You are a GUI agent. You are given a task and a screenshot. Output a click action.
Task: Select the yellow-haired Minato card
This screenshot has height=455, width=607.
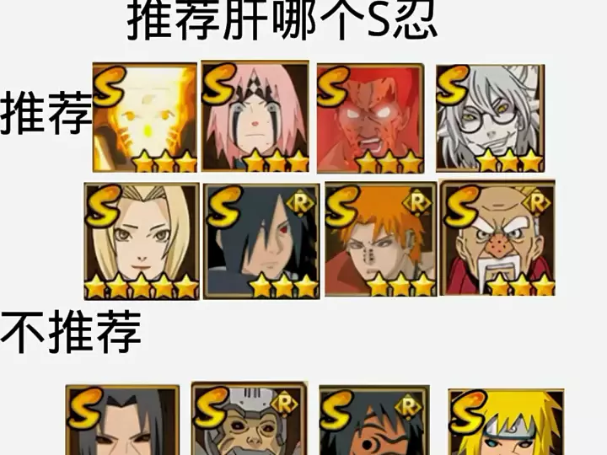pyautogui.click(x=506, y=422)
